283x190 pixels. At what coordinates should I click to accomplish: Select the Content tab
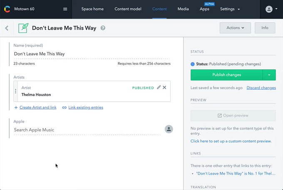[159, 9]
